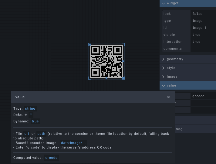Click the 'url' code tag
Screen dimensions: 216x164
[27, 134]
